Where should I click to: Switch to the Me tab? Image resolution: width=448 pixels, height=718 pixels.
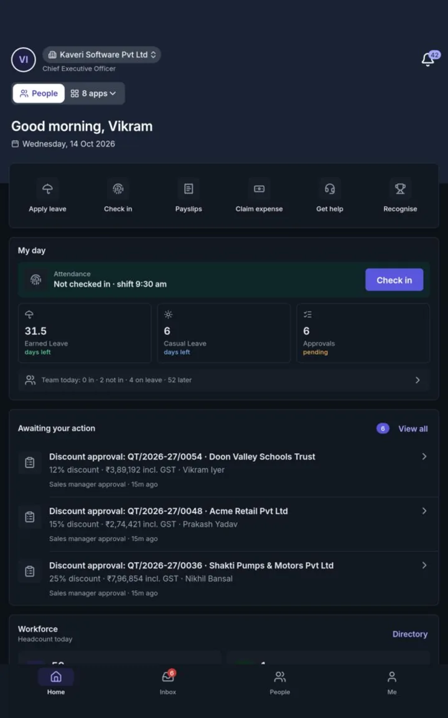point(392,682)
